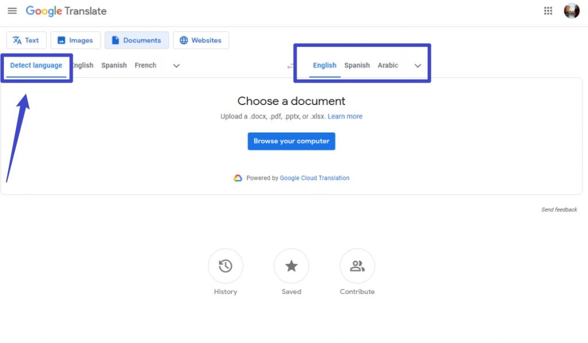
Task: Open the Google apps grid
Action: tap(548, 10)
